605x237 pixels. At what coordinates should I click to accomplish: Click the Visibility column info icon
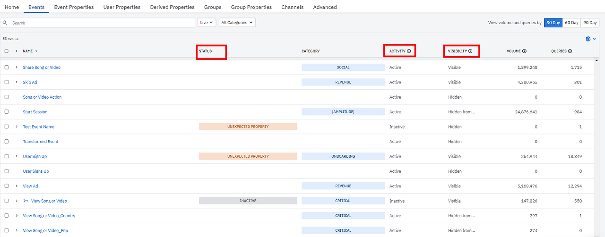(x=470, y=51)
